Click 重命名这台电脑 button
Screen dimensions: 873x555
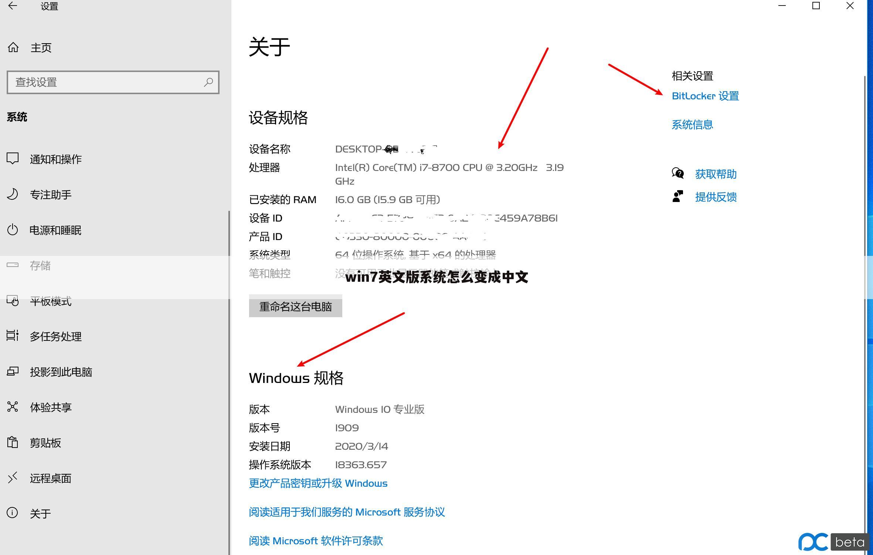tap(295, 306)
